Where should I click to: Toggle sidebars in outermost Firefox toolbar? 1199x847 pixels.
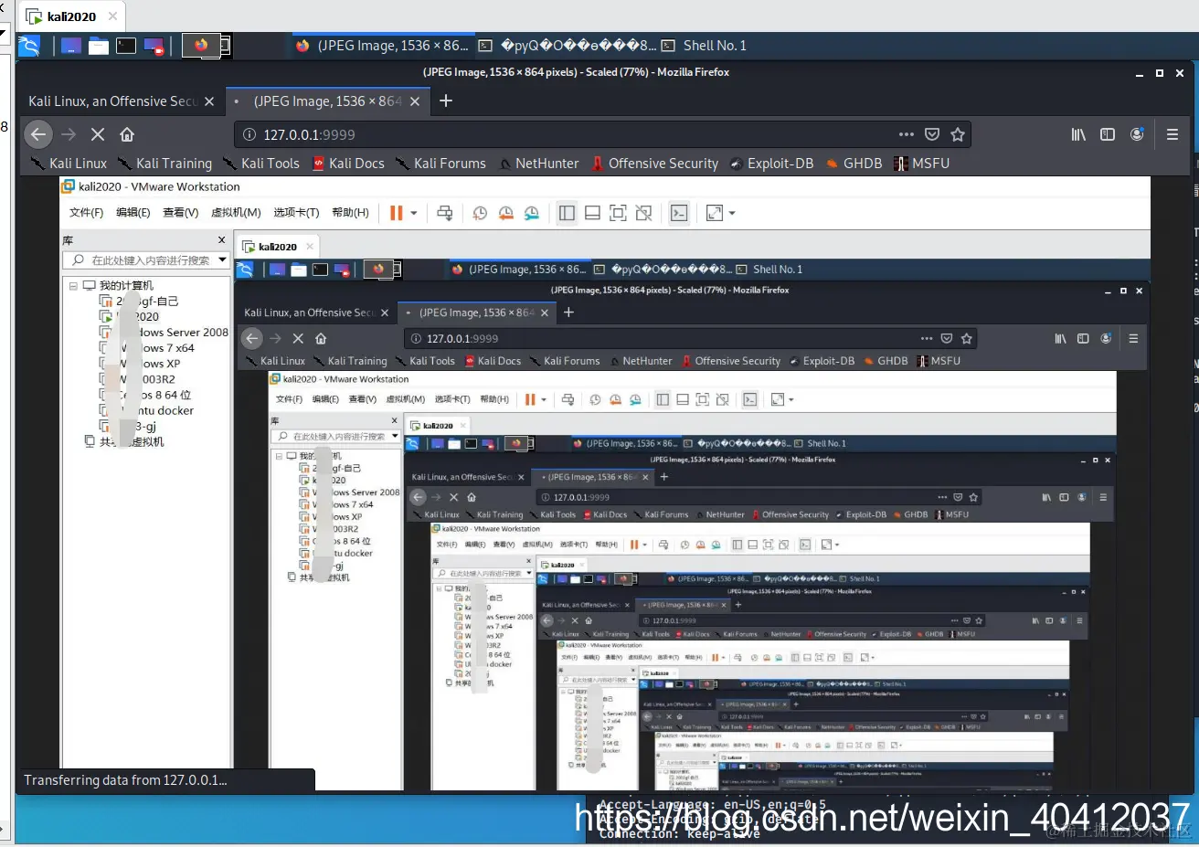pos(1108,134)
